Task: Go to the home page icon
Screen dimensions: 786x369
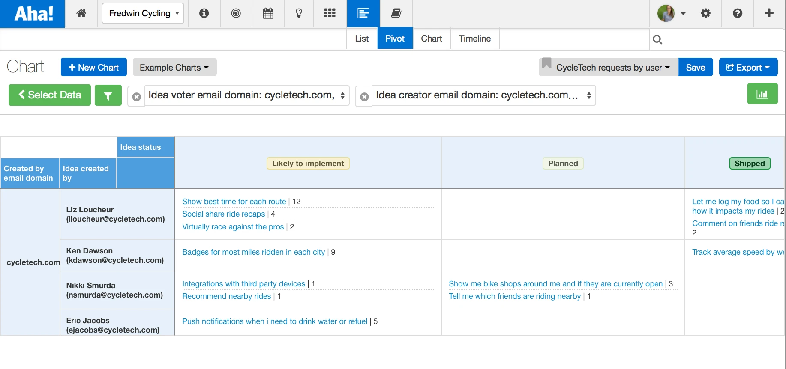Action: 81,13
